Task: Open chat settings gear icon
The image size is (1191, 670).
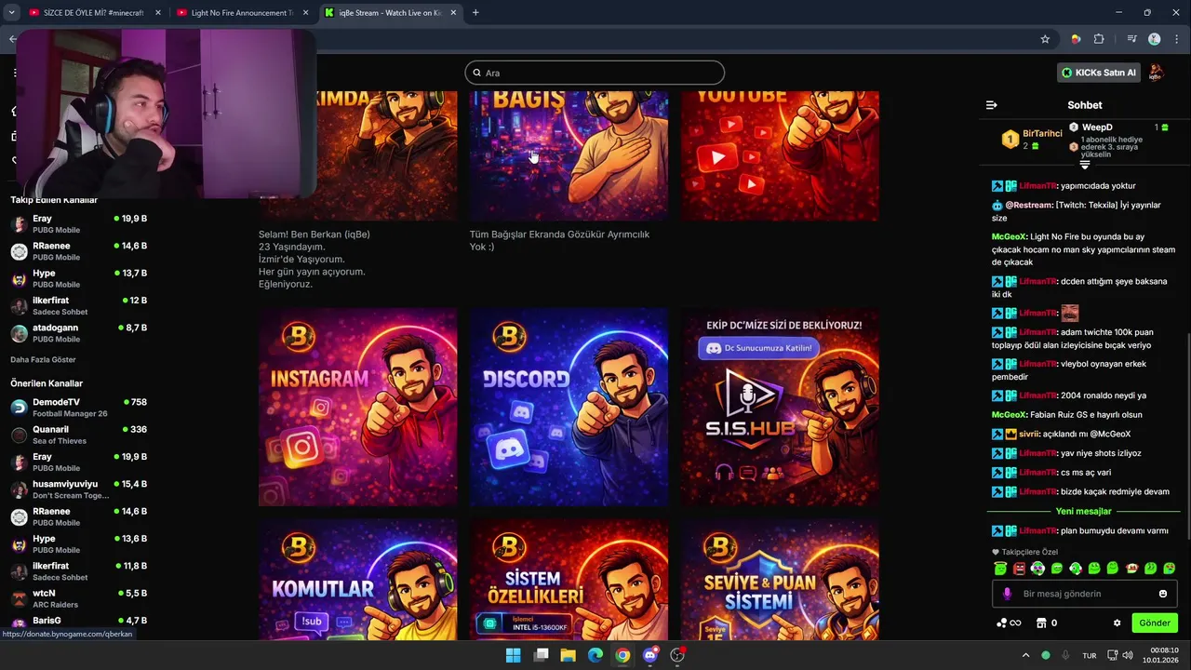Action: click(x=1117, y=623)
